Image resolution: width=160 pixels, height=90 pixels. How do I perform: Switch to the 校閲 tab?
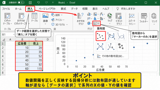point(85,9)
